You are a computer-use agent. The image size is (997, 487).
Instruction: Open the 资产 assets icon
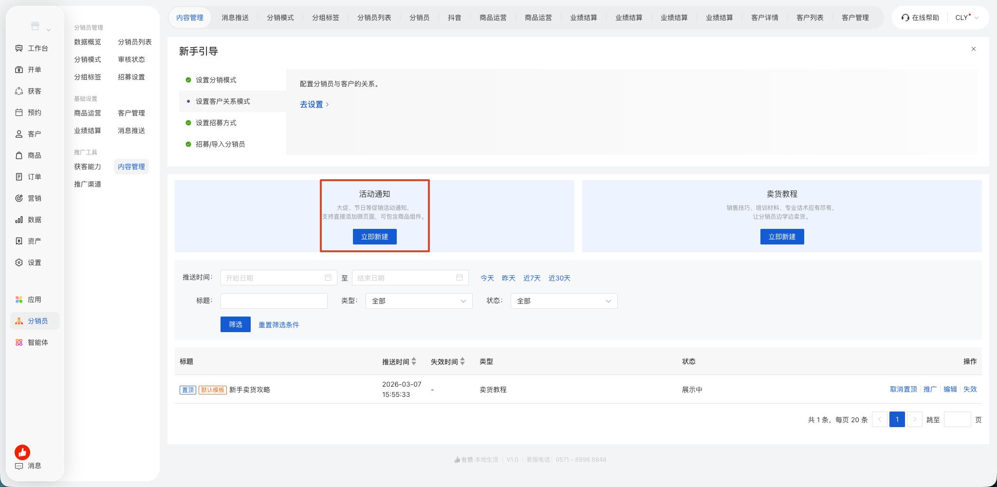point(19,241)
